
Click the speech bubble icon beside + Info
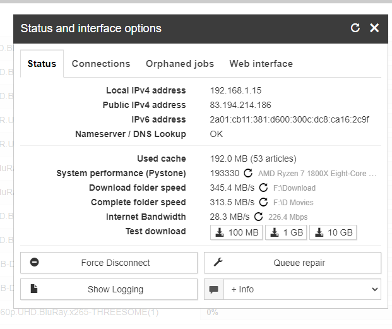214,289
